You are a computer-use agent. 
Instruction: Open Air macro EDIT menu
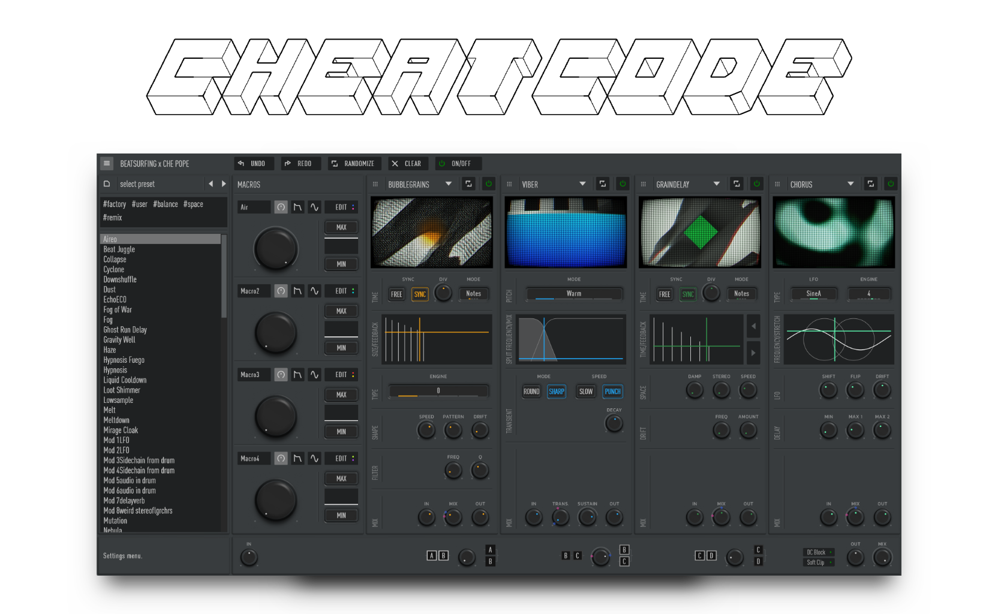pos(341,207)
